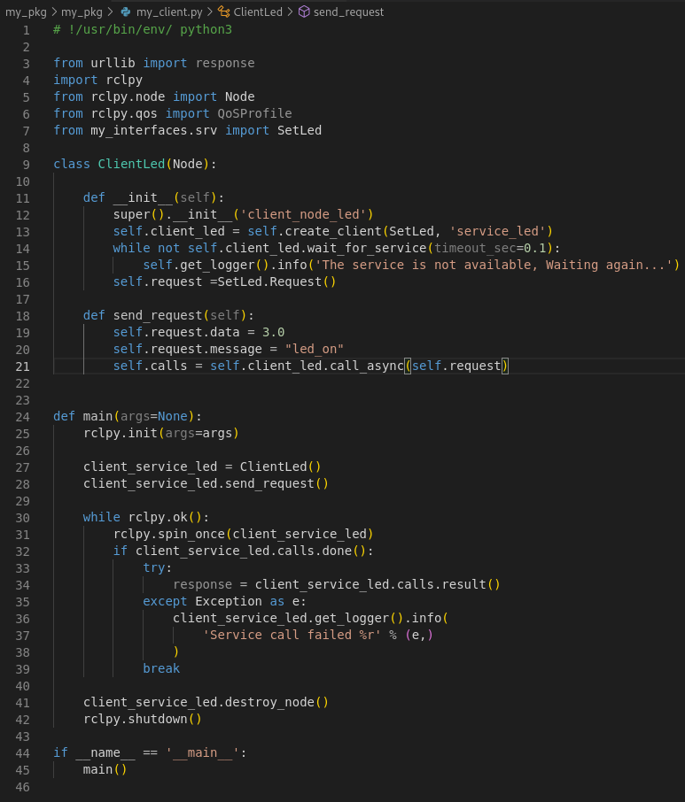Click 'main' in the def on line 24
The image size is (685, 802).
click(x=97, y=416)
